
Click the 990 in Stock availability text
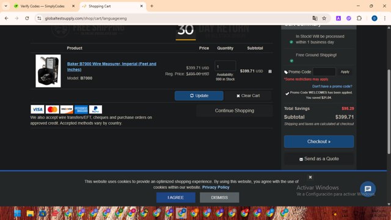pos(225,79)
